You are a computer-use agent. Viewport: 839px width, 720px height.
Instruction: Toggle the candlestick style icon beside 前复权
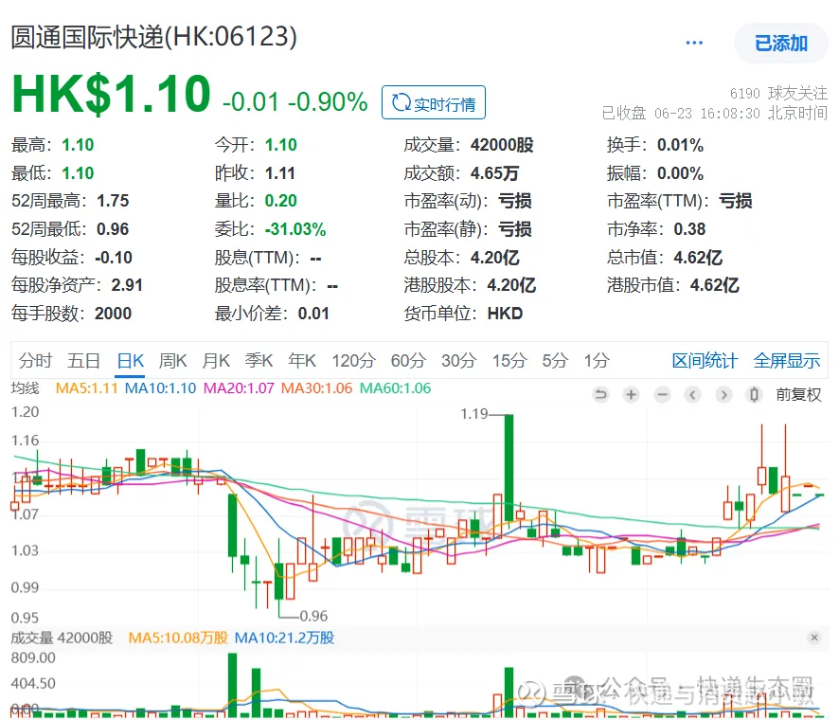[x=754, y=395]
